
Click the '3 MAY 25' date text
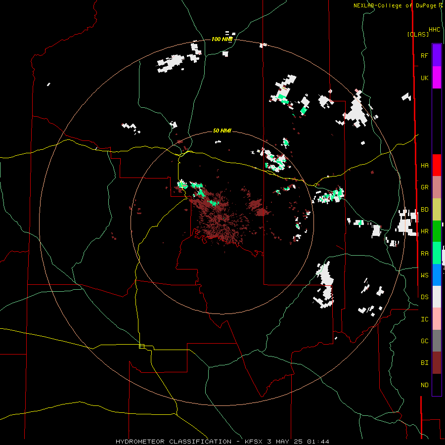point(285,442)
